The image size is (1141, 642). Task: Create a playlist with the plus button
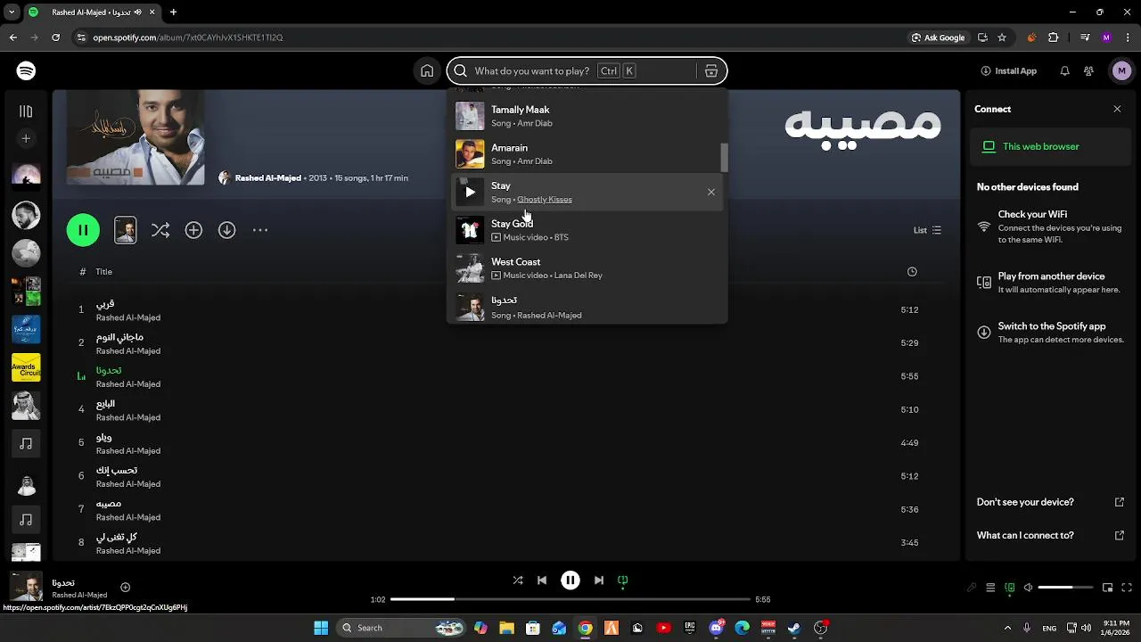coord(26,138)
